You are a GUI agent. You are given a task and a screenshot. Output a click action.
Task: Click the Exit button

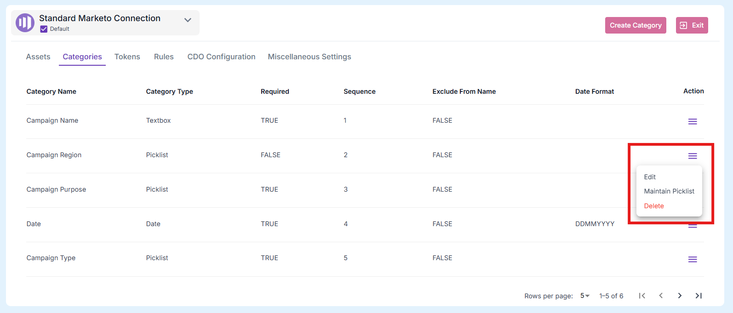692,25
